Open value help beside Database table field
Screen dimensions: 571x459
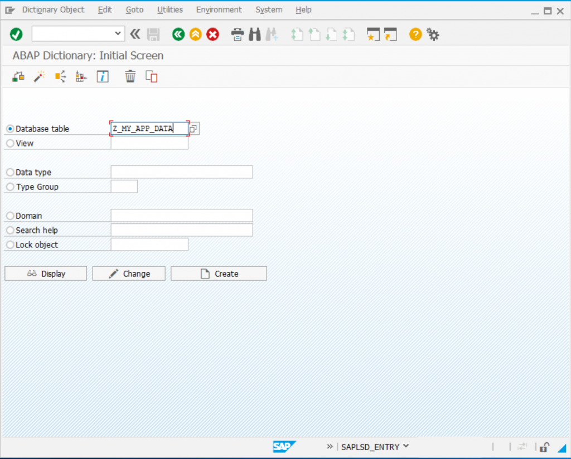[x=193, y=128]
